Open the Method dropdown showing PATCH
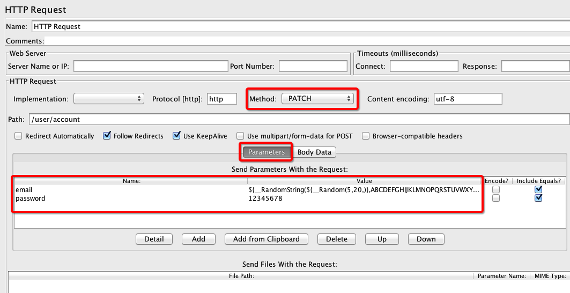The image size is (570, 293). [x=317, y=99]
